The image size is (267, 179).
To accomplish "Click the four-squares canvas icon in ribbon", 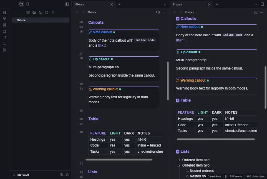I will [x=5, y=25].
